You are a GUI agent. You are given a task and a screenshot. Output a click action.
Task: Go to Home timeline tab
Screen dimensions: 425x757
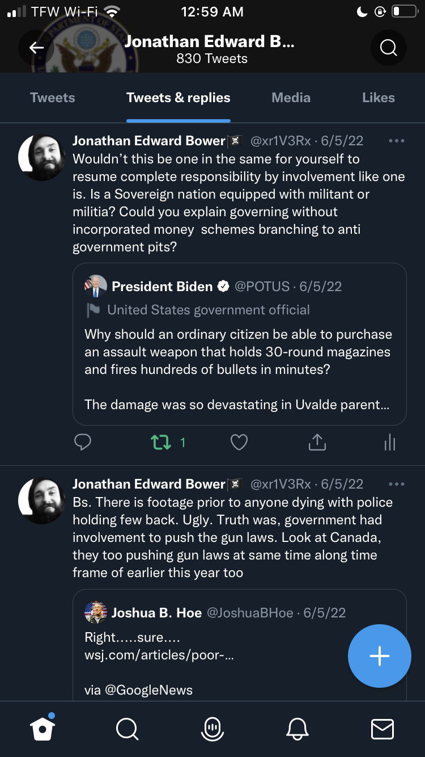43,729
